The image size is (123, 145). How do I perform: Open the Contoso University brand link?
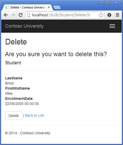tap(24, 26)
